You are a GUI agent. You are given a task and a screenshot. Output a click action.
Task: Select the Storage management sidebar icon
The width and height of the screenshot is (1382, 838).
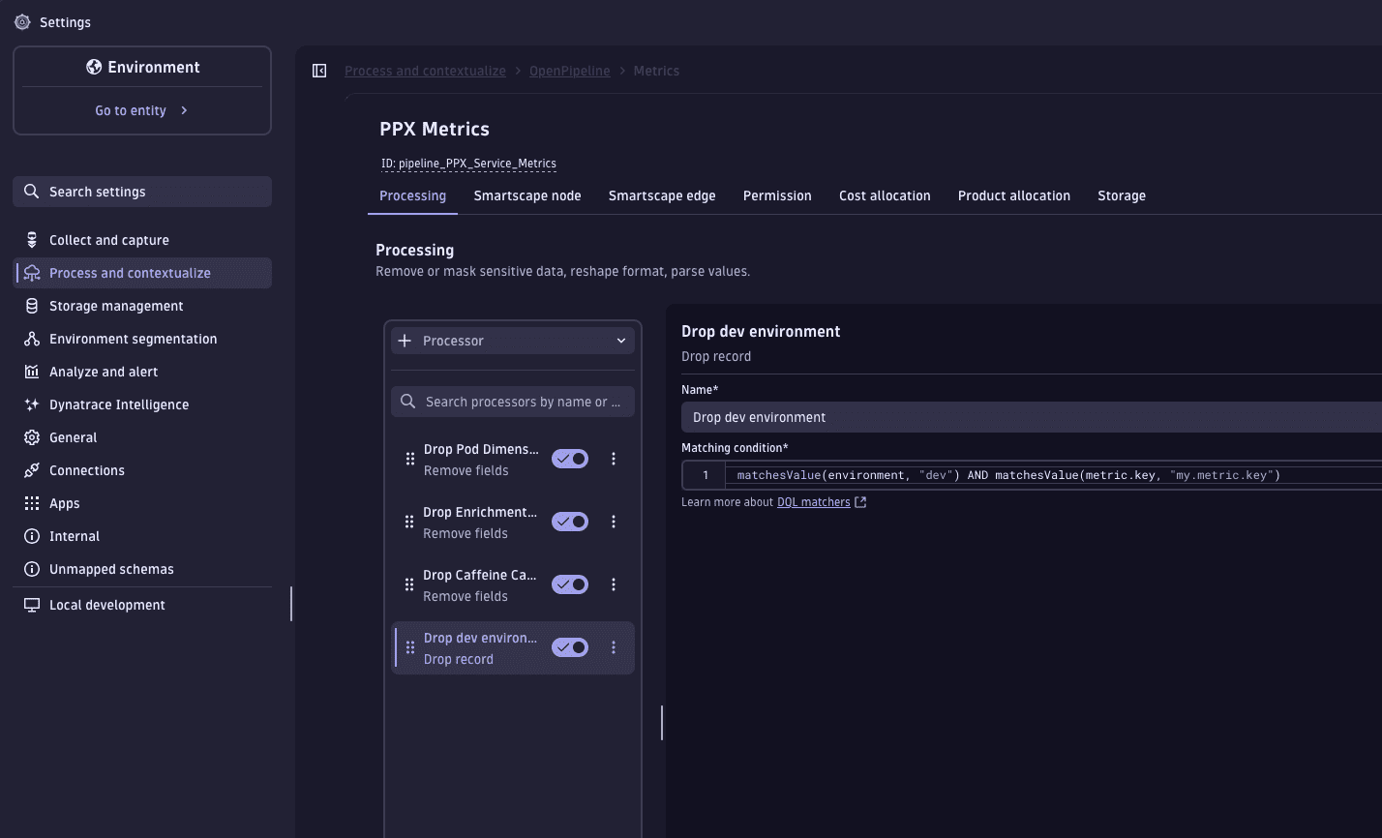[32, 305]
